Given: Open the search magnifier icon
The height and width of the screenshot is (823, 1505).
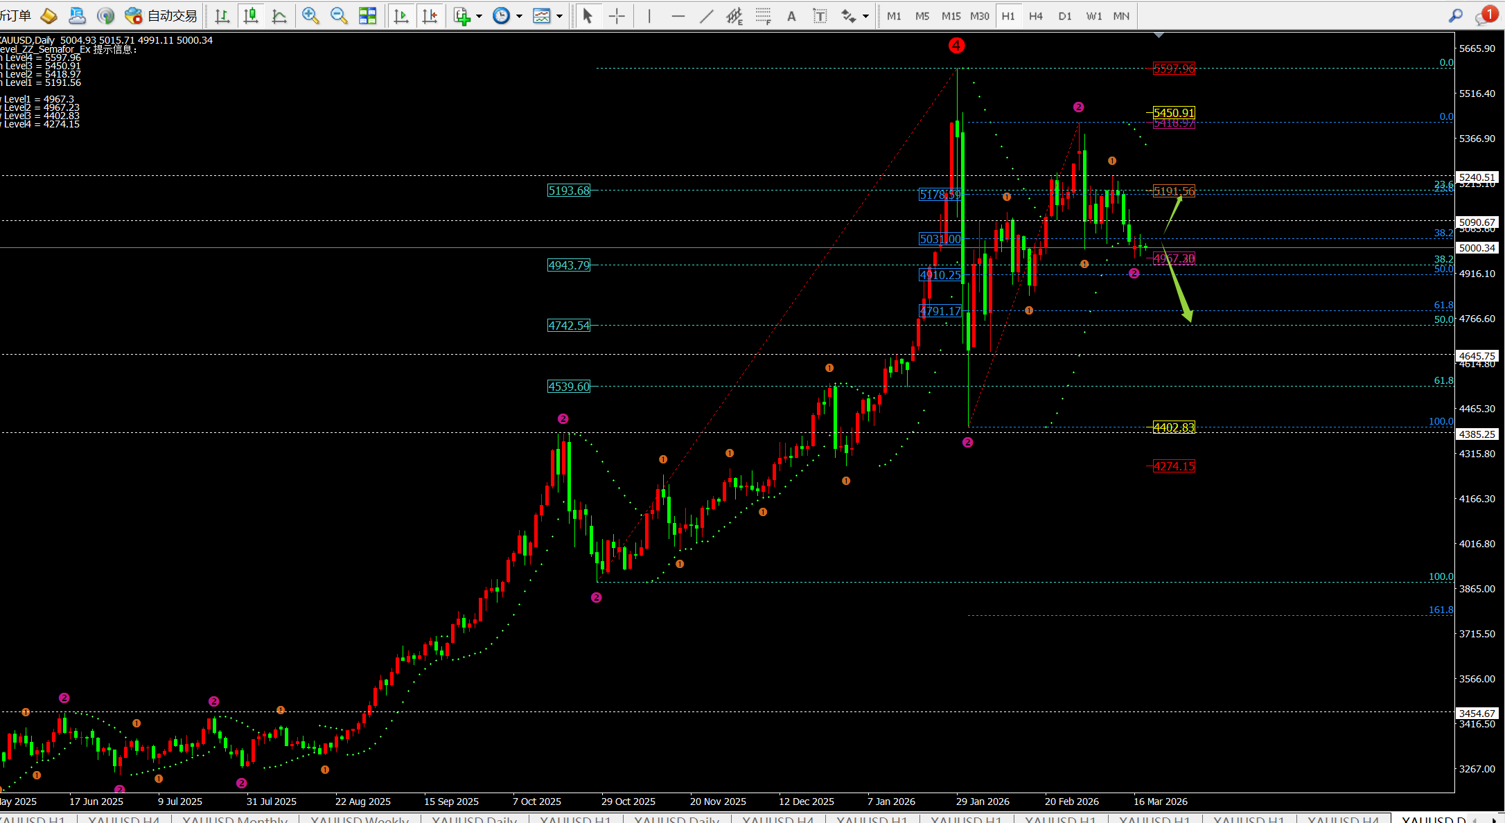Looking at the screenshot, I should (1456, 16).
